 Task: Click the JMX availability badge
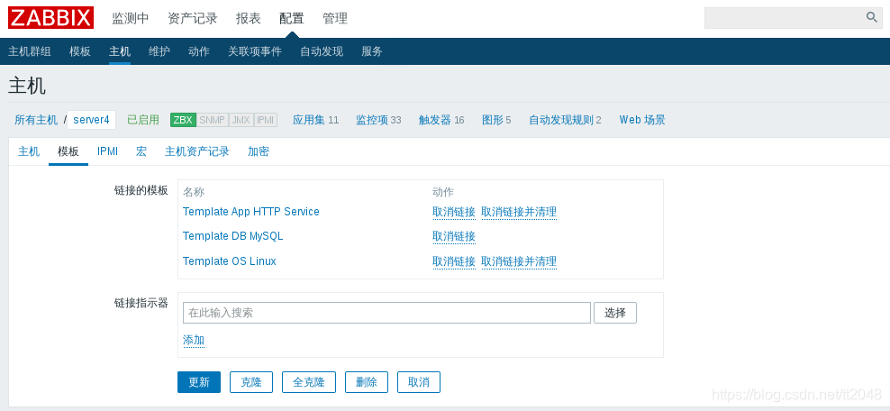[241, 120]
